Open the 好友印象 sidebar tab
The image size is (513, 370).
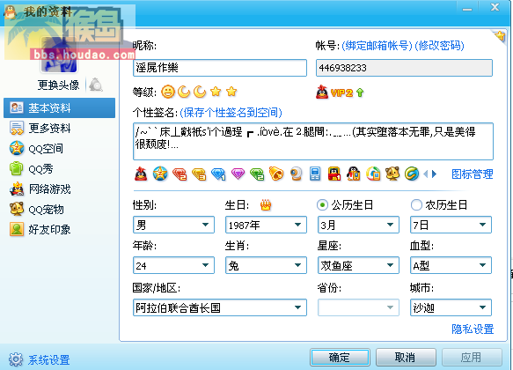59,230
